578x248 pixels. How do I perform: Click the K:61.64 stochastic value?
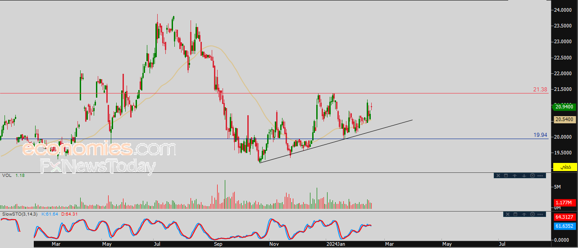click(x=50, y=214)
